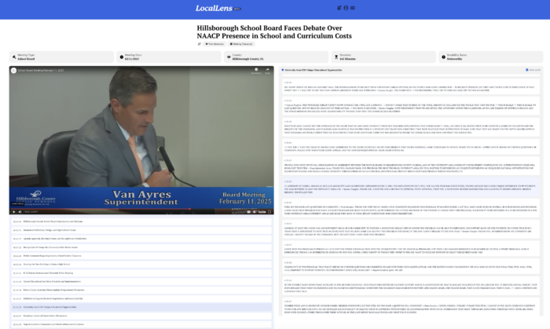Enter fullscreen with the player's fullscreen icon

pos(269,212)
